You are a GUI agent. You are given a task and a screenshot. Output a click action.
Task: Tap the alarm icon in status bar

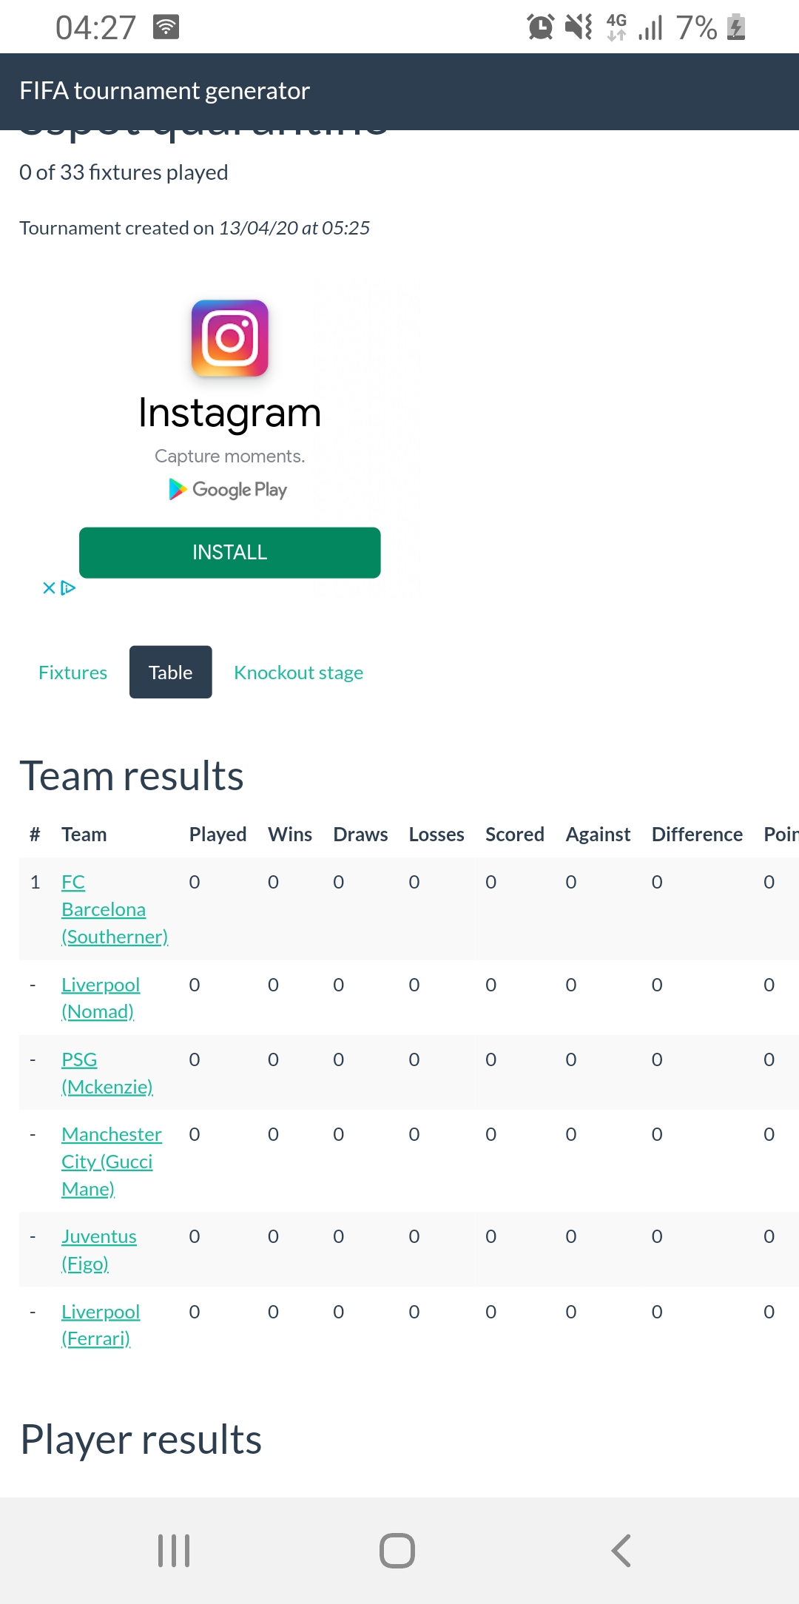[x=540, y=27]
